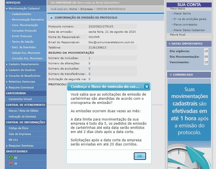The image size is (216, 169).
Task: Expand Relatórios Gerenciais menu
Action: click(7, 82)
